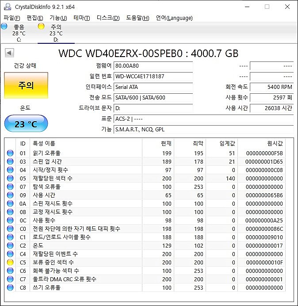Image resolution: width=298 pixels, height=306 pixels.
Task: Click the 일련 번호 field WD-WCC4E1718187
Action: click(153, 76)
